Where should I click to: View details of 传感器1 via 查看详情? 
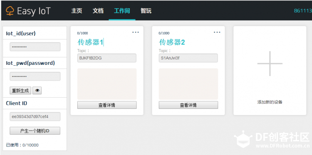tap(107, 105)
